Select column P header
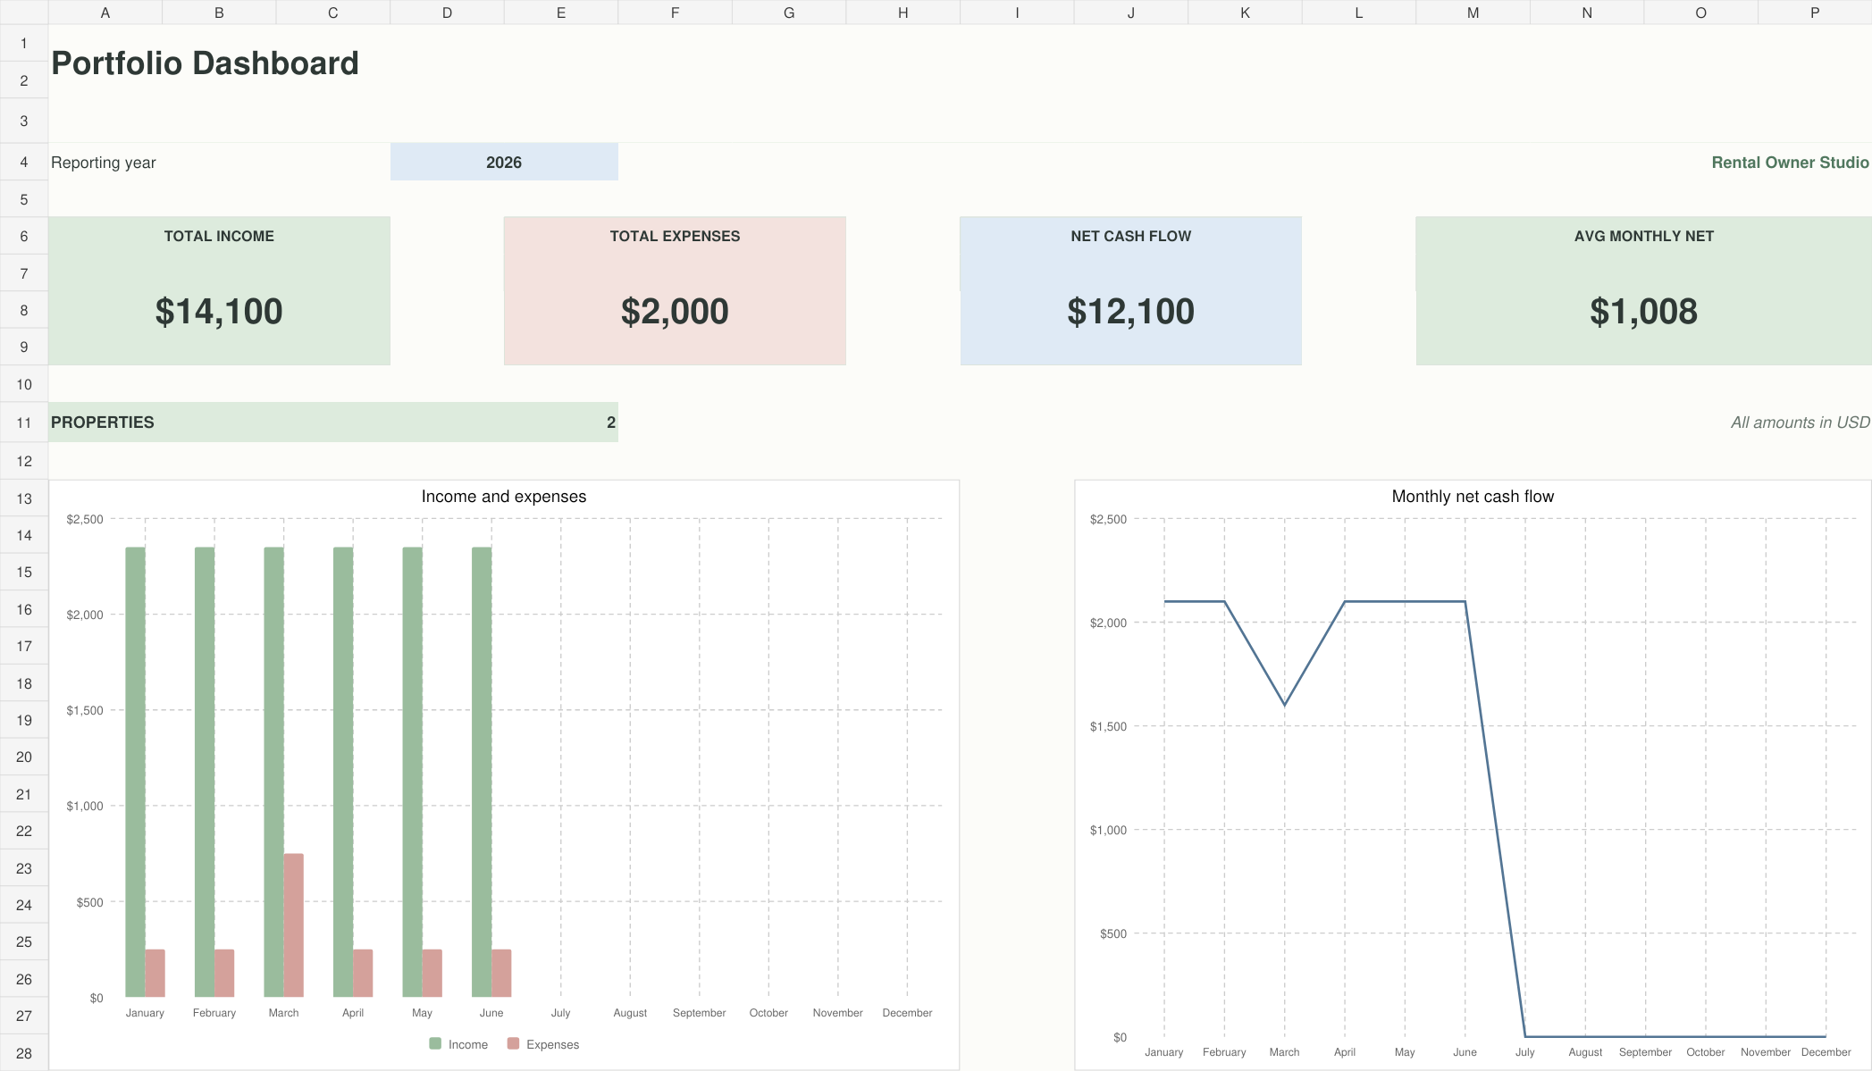 (x=1815, y=13)
